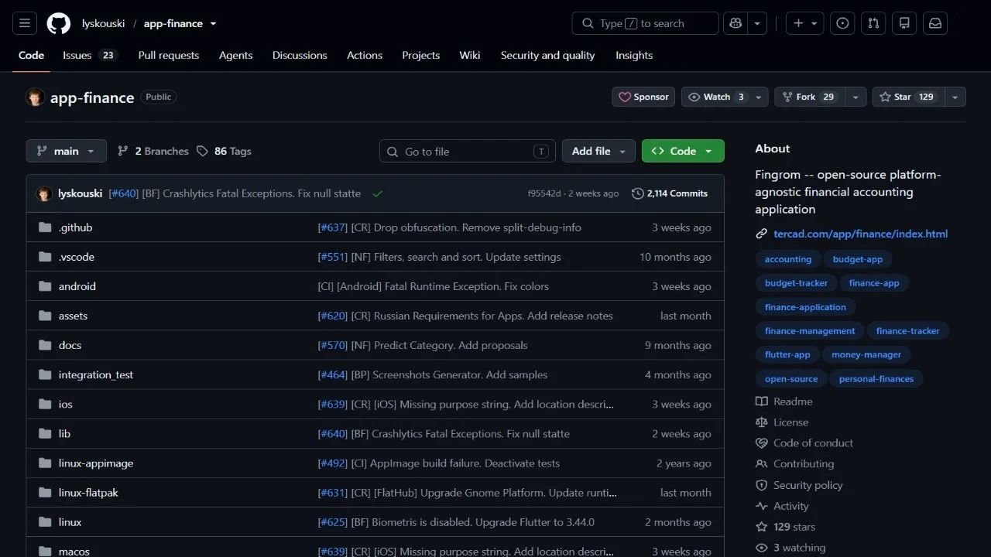Viewport: 991px width, 557px height.
Task: Click the docs folder icon
Action: pos(45,345)
